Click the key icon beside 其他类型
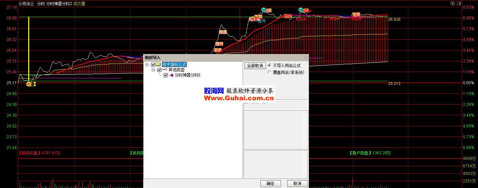This screenshot has height=188, width=478. 165,70
